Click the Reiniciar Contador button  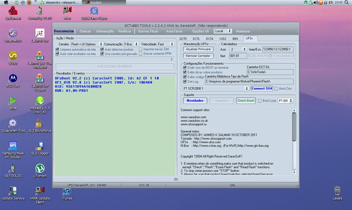[x=198, y=56]
